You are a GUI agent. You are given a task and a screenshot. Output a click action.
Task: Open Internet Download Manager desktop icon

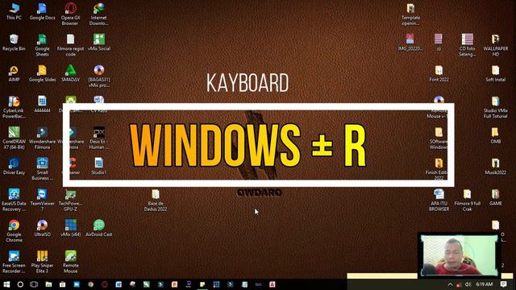coord(98,14)
